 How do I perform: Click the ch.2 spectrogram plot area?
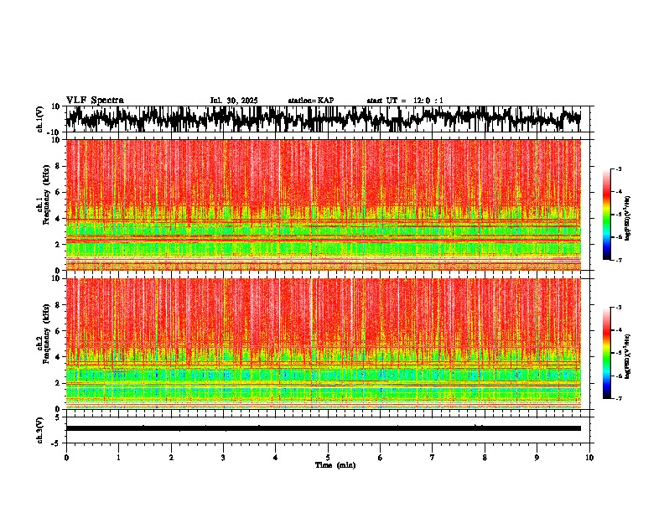pyautogui.click(x=323, y=344)
